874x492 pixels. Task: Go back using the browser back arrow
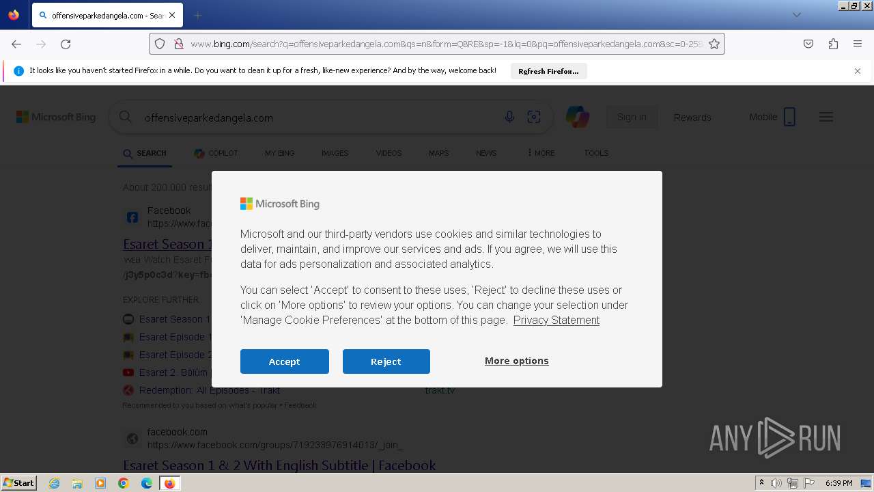pos(16,44)
